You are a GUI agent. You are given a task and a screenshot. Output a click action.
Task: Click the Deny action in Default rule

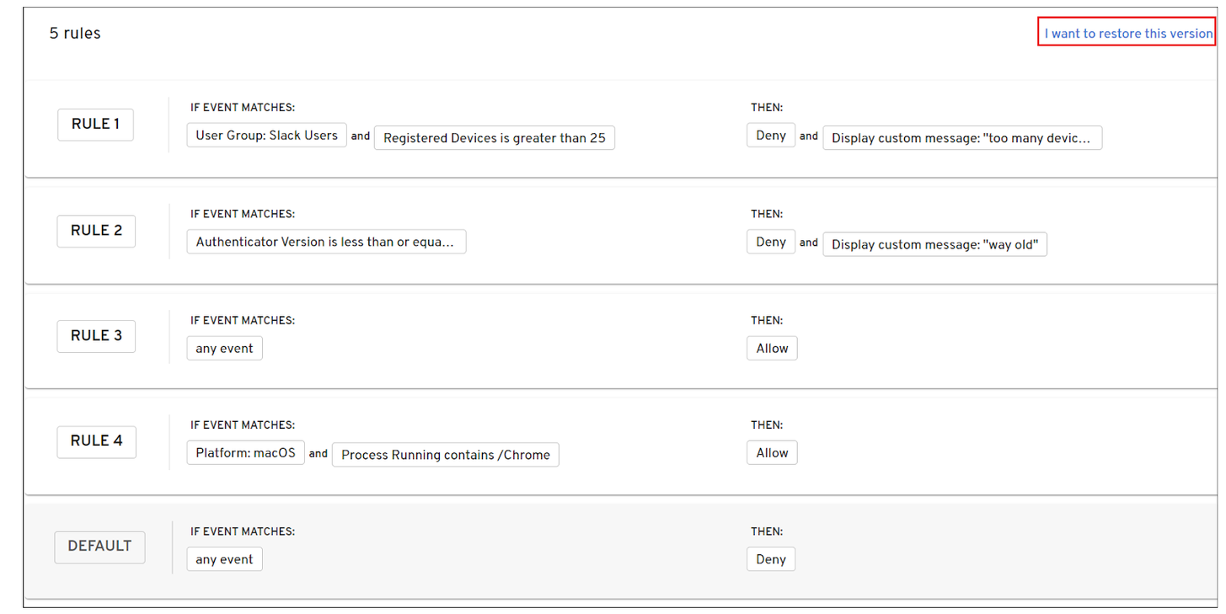(770, 559)
